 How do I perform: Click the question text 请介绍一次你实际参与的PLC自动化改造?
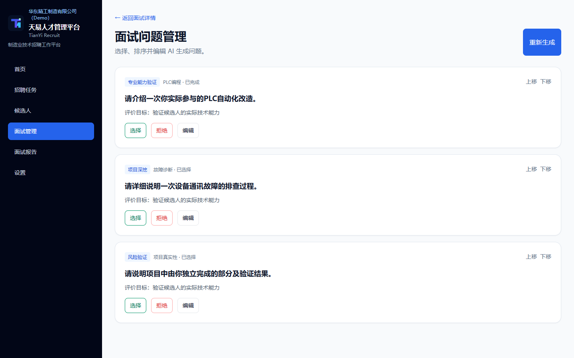coord(191,99)
